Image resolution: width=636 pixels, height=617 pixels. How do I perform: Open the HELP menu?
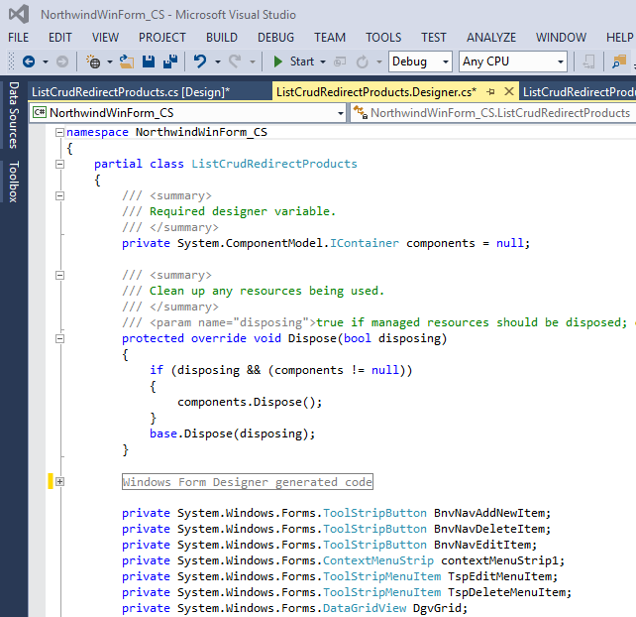tap(619, 38)
